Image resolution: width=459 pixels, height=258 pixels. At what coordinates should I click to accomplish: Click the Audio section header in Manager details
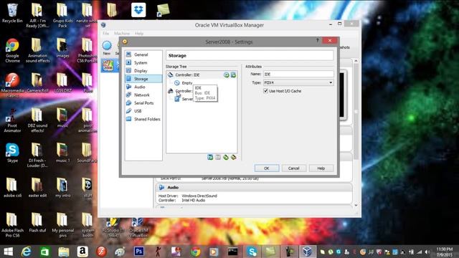[254, 188]
